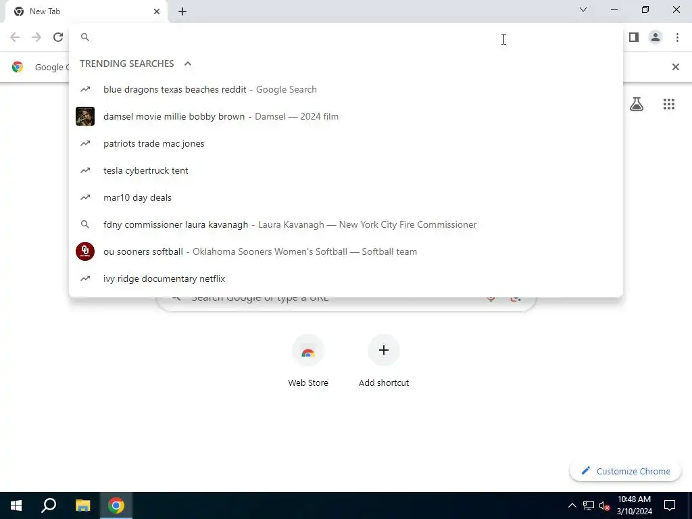Select 'mar10 day deals' suggestion
Screen dimensions: 692x519
click(346, 197)
